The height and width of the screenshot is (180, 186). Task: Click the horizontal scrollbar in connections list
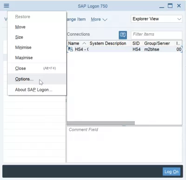101,123
